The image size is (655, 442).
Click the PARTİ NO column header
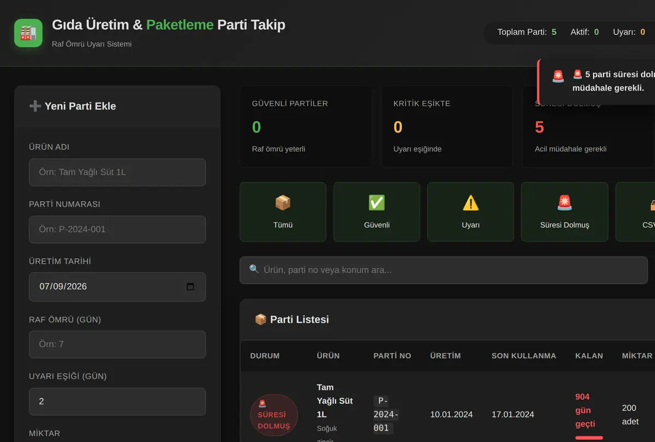click(392, 356)
